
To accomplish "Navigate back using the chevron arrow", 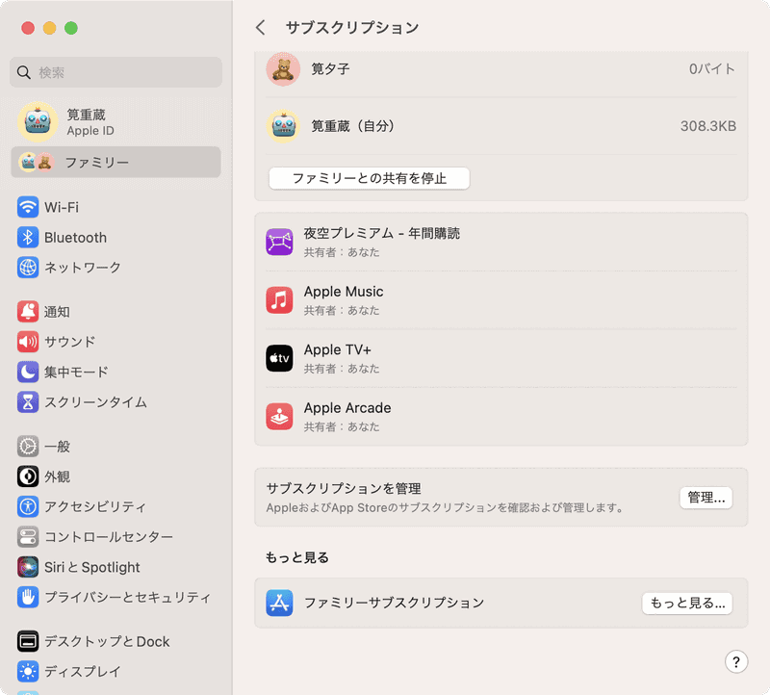I will pyautogui.click(x=259, y=28).
